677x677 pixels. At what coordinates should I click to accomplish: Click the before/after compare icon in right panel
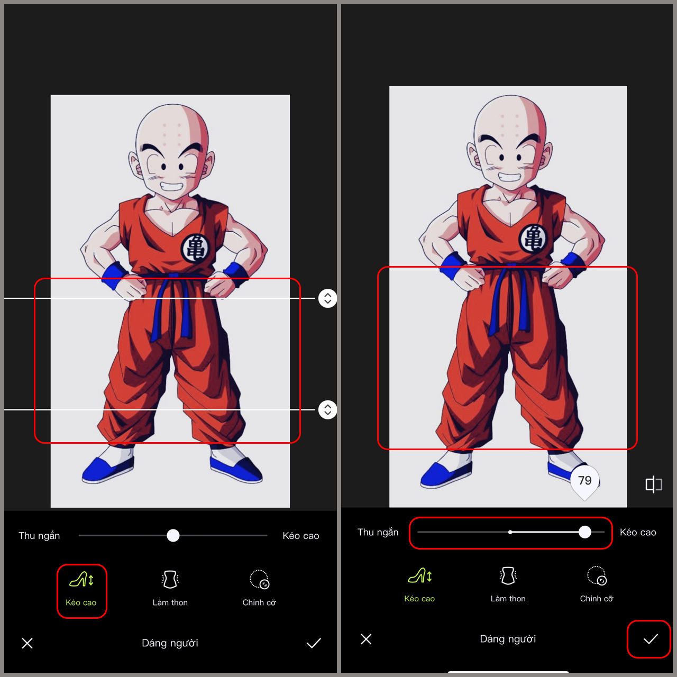[654, 484]
